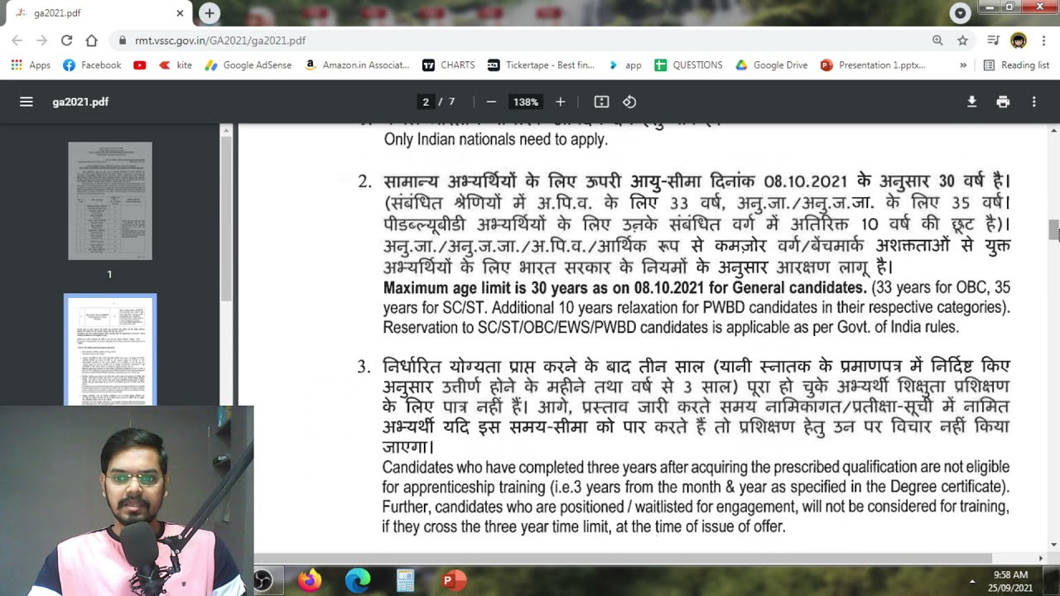Download the ga2021.pdf file

972,102
